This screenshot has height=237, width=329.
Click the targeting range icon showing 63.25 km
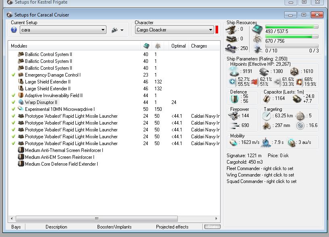tap(267, 116)
